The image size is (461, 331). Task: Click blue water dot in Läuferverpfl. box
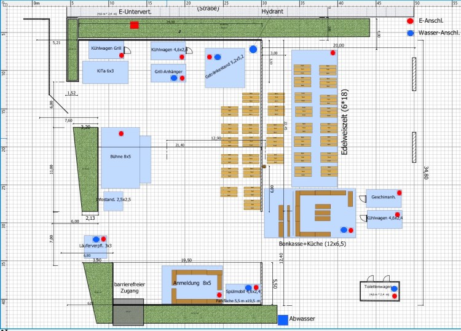(96, 238)
